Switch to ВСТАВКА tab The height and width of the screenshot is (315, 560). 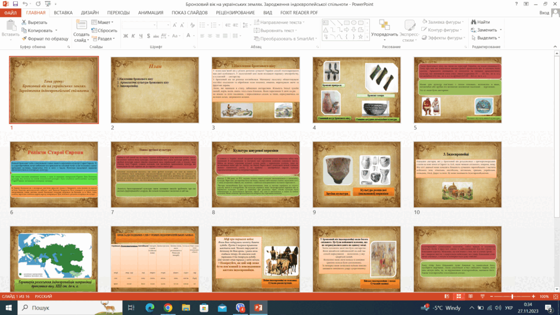point(63,13)
